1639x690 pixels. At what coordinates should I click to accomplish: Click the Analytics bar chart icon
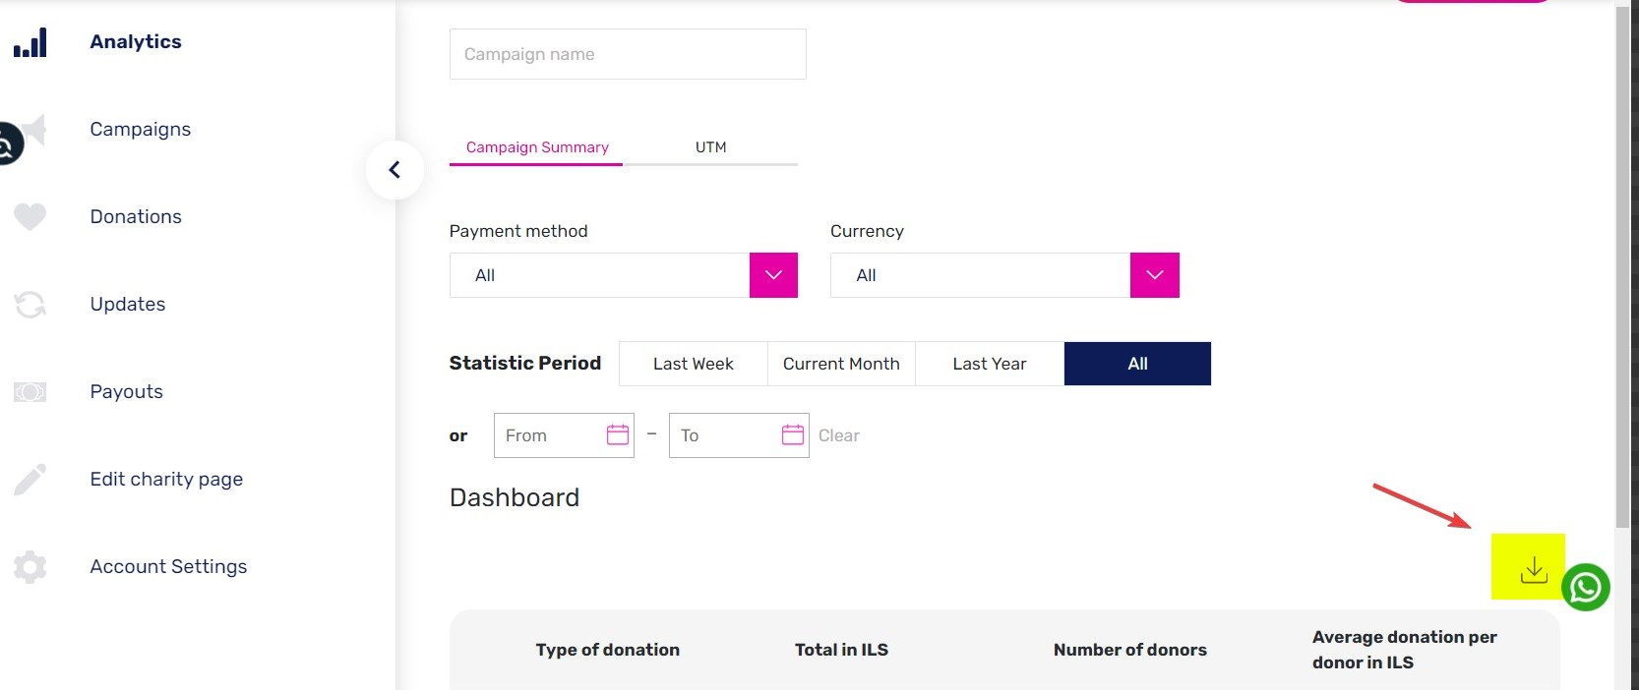click(x=30, y=42)
